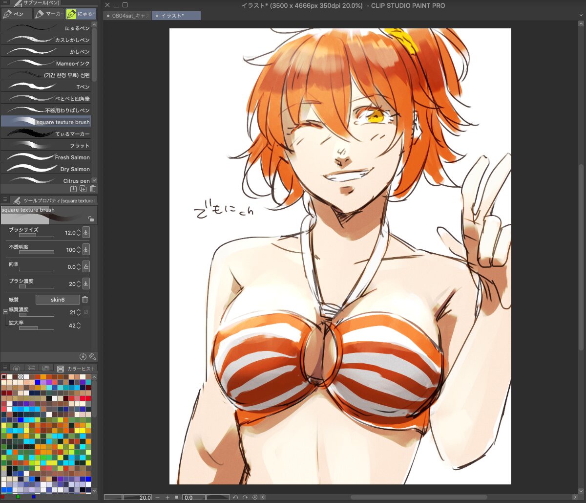Toggle the brush preview lock icon
The height and width of the screenshot is (503, 586).
90,219
